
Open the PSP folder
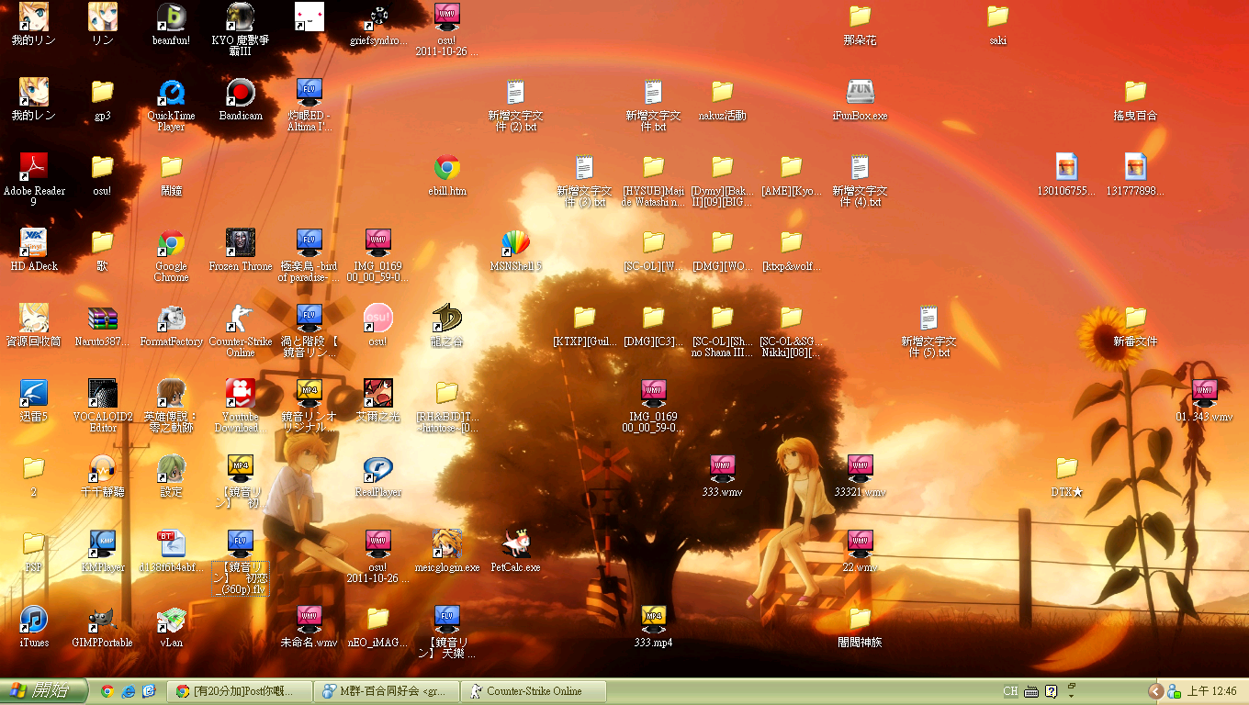pyautogui.click(x=34, y=543)
